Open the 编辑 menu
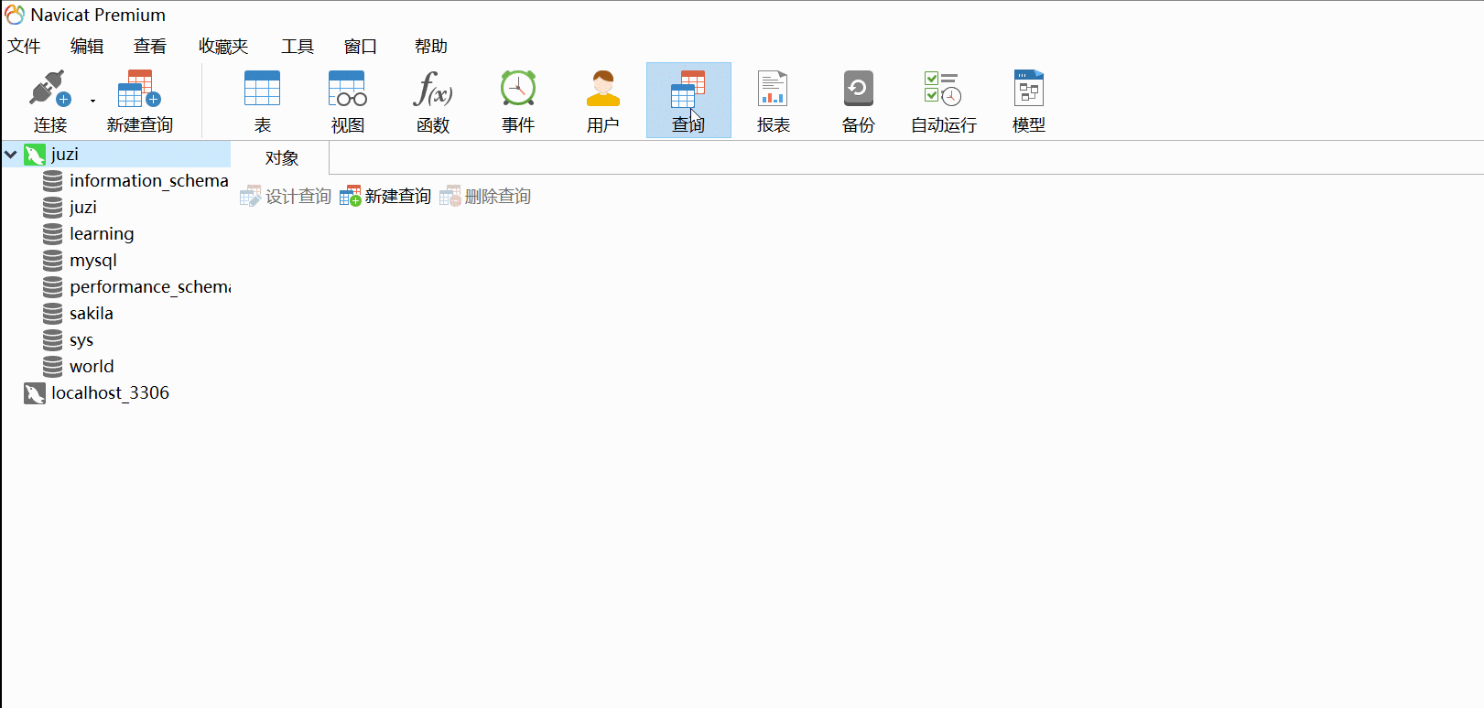 pyautogui.click(x=87, y=47)
